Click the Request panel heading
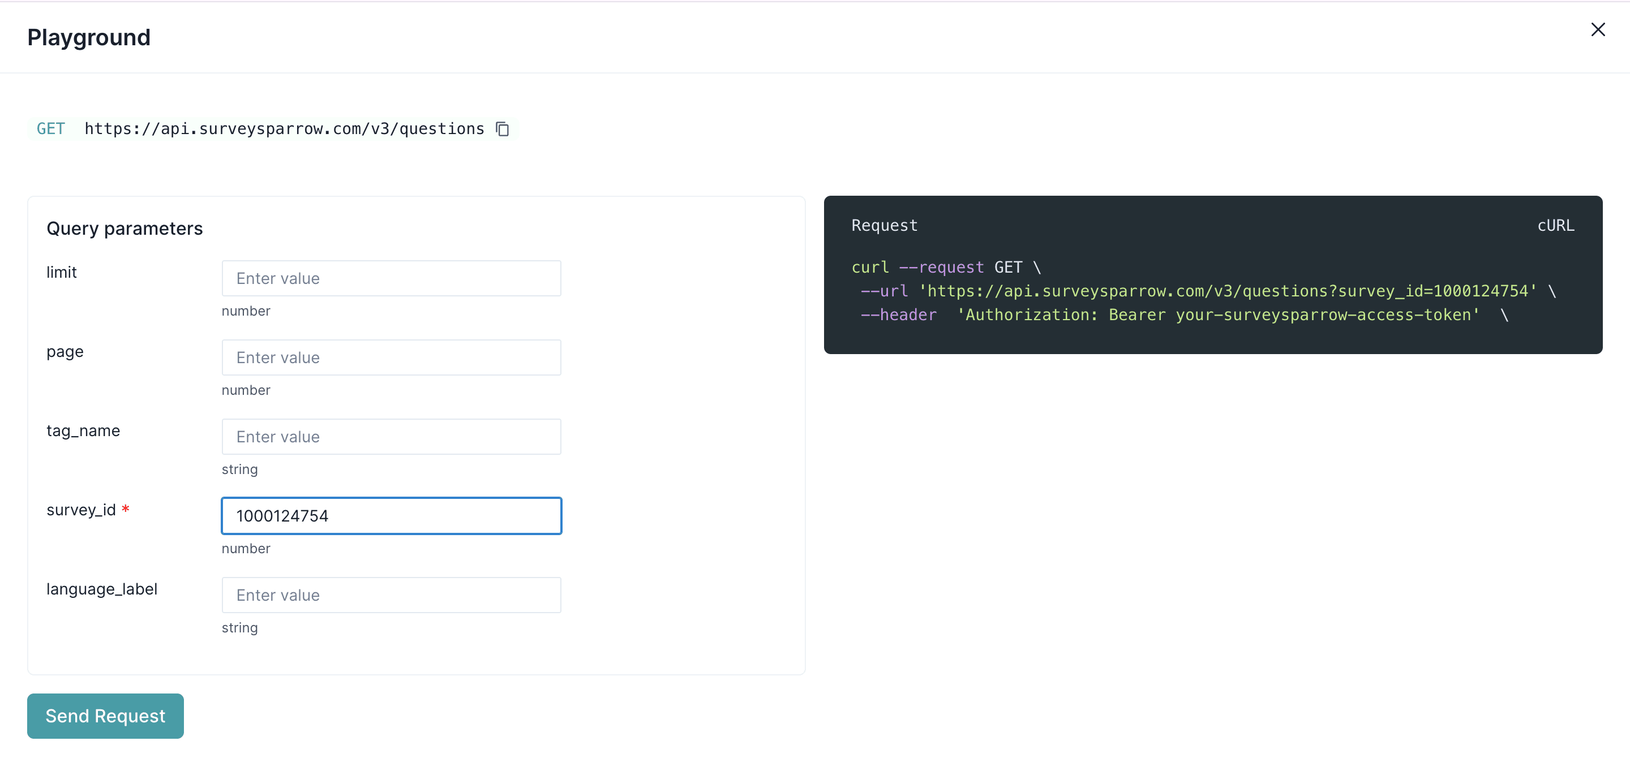This screenshot has height=784, width=1630. [x=884, y=226]
